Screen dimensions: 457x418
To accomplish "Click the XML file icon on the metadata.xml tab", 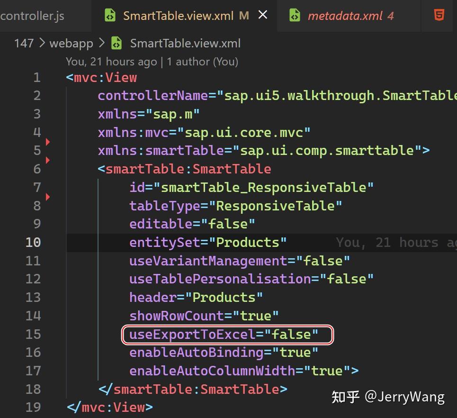I will 295,15.
